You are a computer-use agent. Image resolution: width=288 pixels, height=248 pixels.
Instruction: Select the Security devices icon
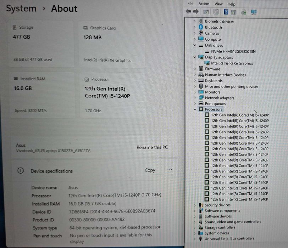pyautogui.click(x=201, y=205)
